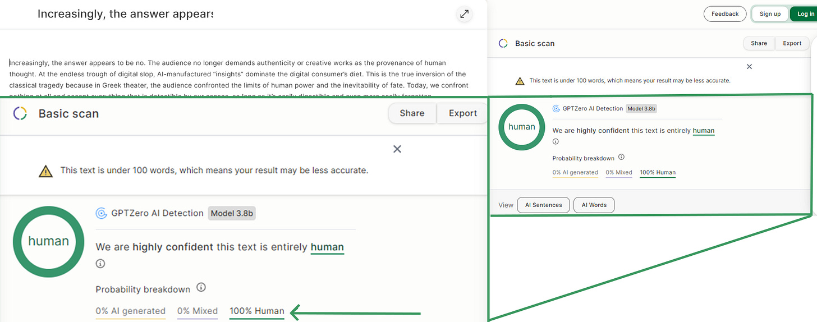This screenshot has height=322, width=817.
Task: Select the small '0% Mixed' label
Action: (x=619, y=173)
